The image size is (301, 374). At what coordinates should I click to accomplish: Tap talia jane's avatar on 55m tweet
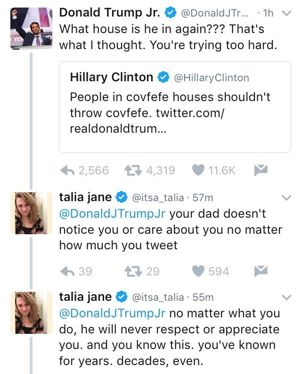click(32, 314)
